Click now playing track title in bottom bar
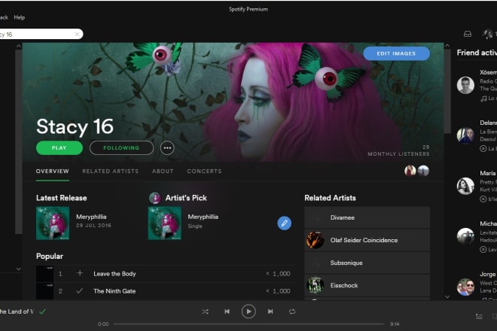Screen dimensions: 497x331 17,311
